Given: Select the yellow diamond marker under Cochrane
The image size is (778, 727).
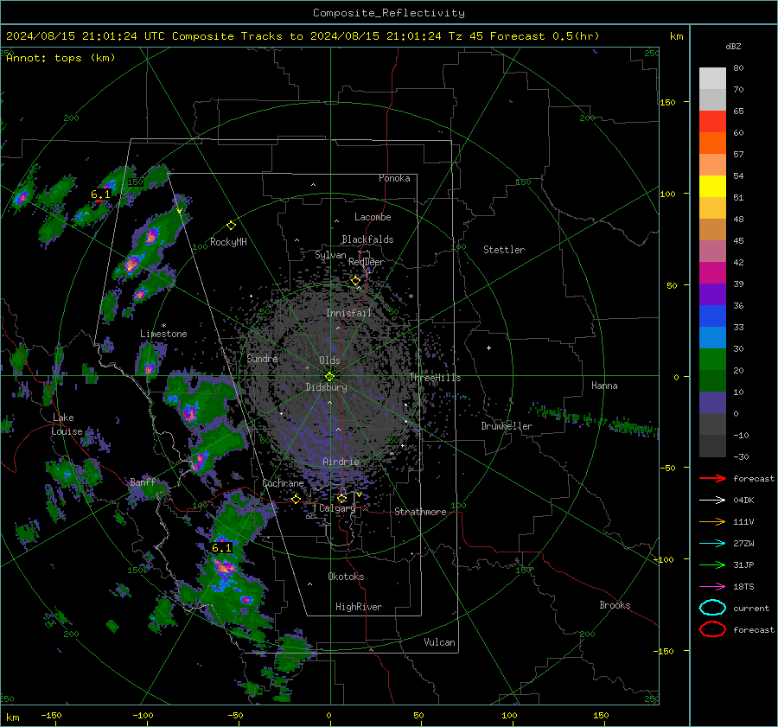Looking at the screenshot, I should pyautogui.click(x=297, y=499).
